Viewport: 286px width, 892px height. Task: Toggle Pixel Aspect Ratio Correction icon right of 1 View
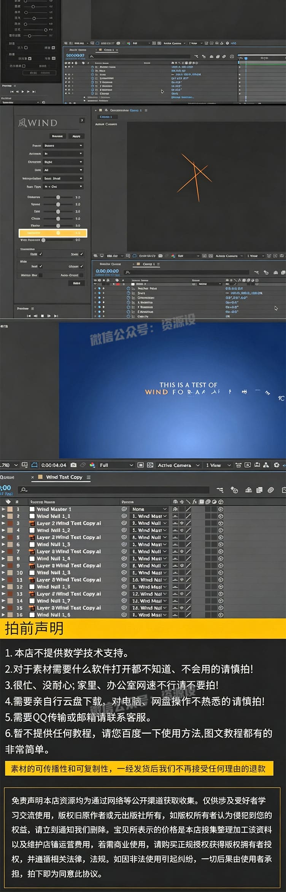coord(238,465)
